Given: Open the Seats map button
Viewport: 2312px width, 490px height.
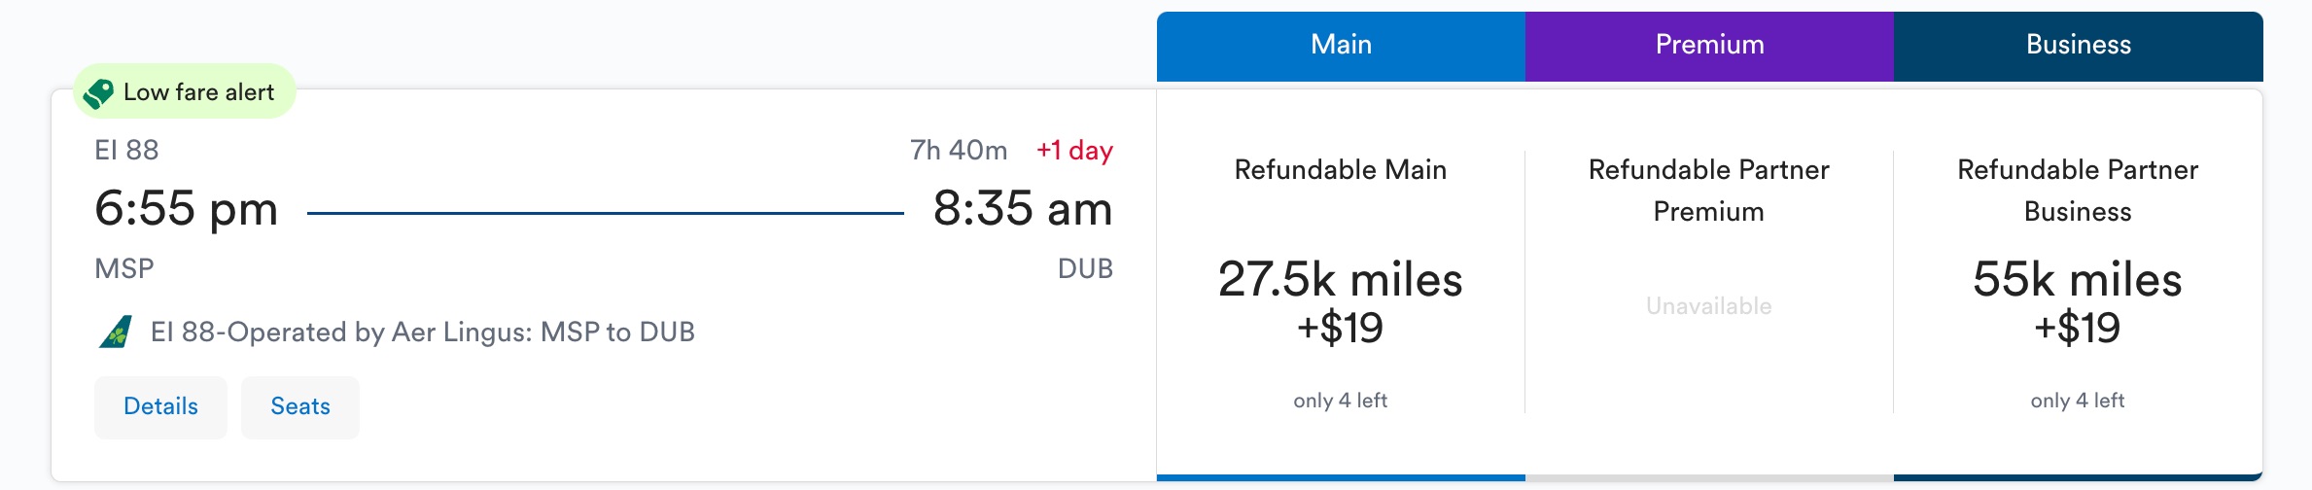Looking at the screenshot, I should (299, 406).
